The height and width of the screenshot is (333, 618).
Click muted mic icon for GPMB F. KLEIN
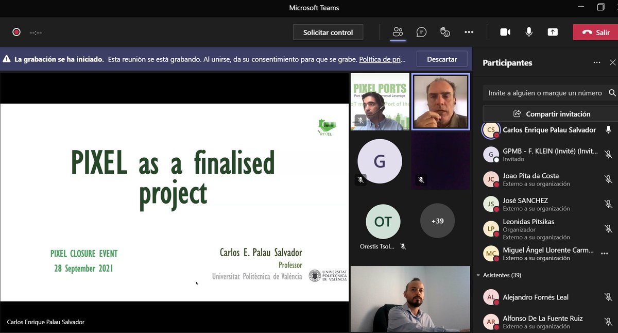point(608,154)
